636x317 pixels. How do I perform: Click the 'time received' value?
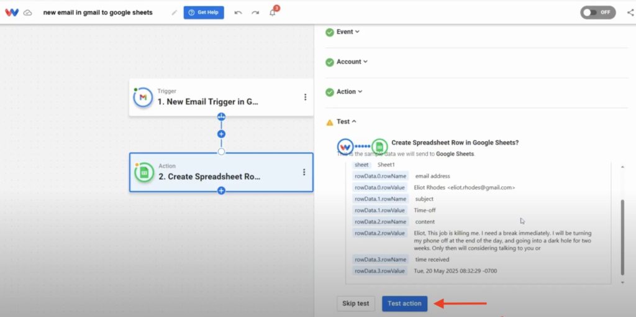432,259
